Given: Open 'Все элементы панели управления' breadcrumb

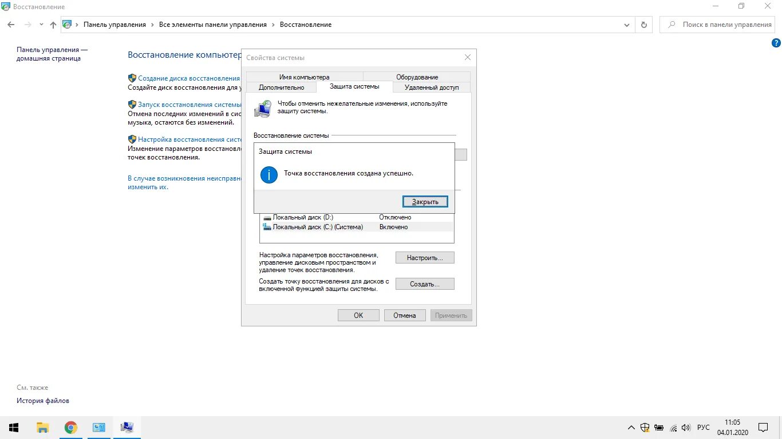Looking at the screenshot, I should (213, 25).
